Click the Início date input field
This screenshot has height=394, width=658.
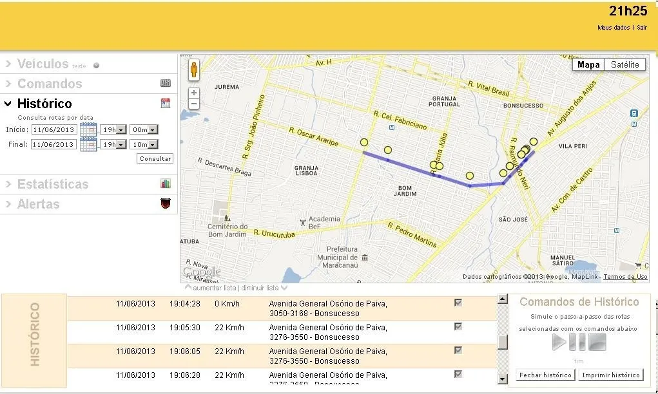[x=53, y=129]
